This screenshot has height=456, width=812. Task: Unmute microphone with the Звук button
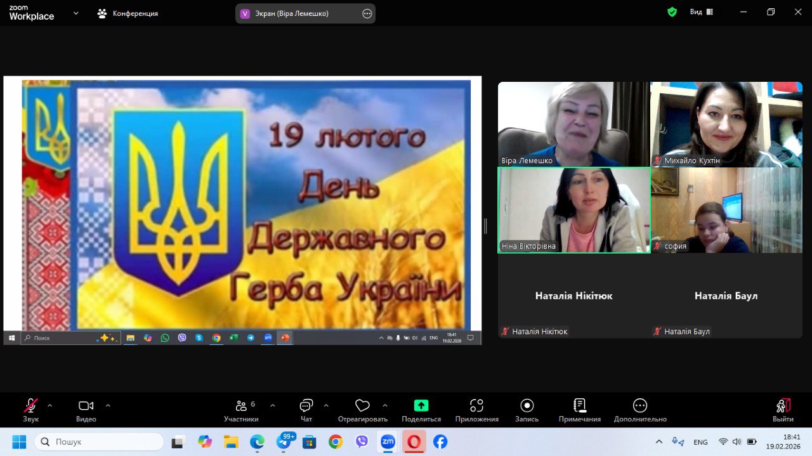tap(30, 406)
